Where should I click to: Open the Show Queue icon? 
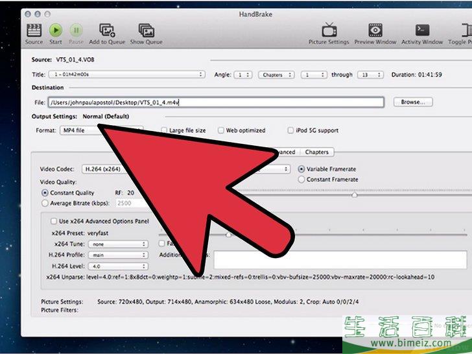click(x=147, y=30)
